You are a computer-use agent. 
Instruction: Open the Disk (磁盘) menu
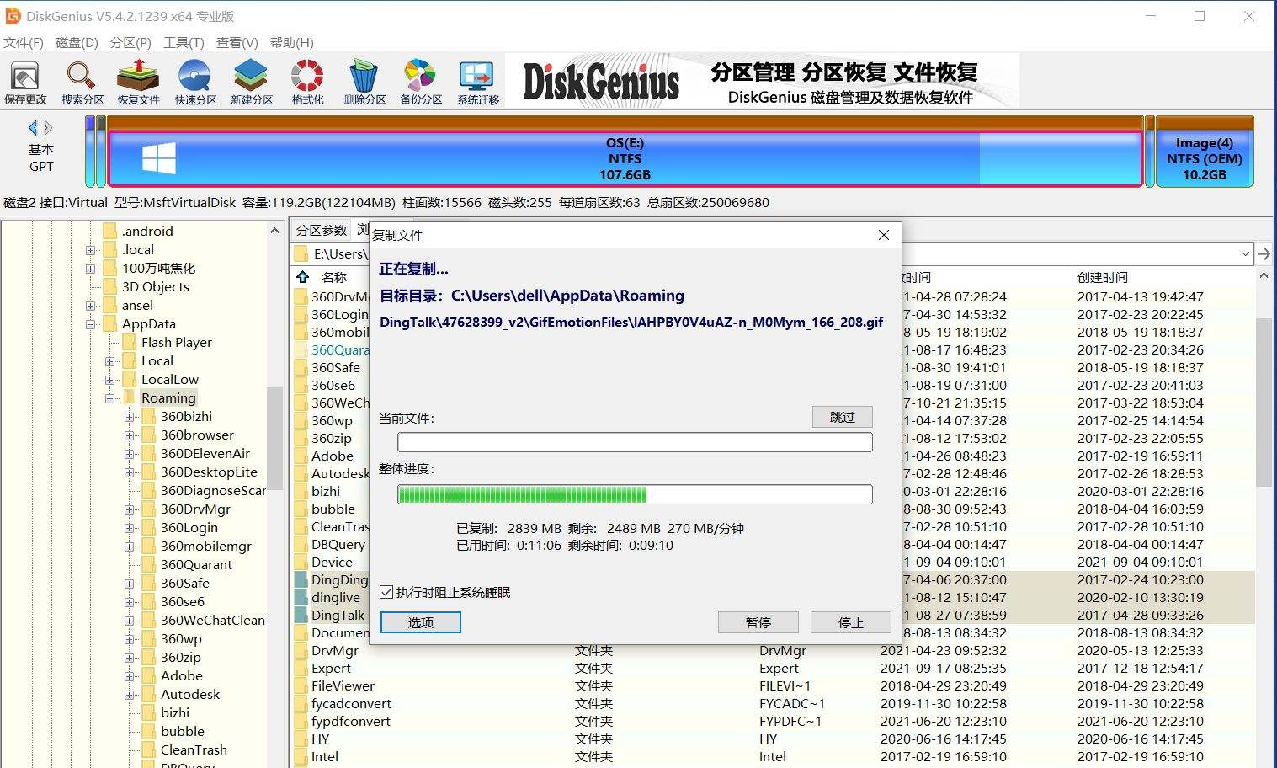point(77,42)
